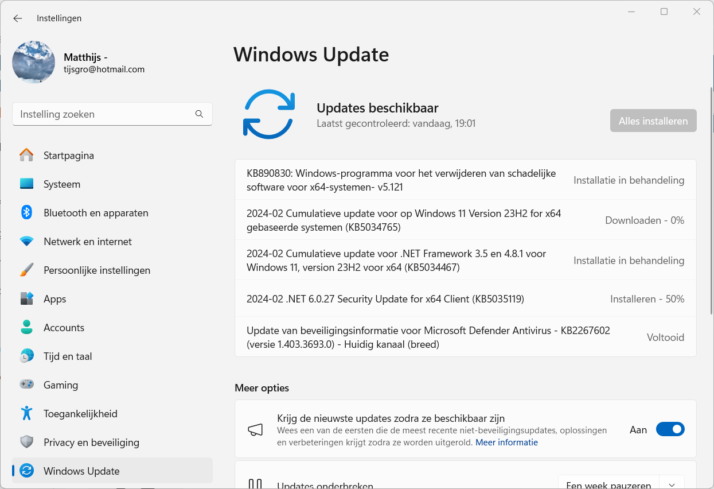Screen dimensions: 714x489
Task: Click the large blue update sync icon
Action: point(269,114)
